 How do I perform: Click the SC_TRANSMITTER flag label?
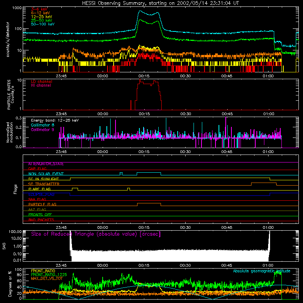[x=44, y=184]
